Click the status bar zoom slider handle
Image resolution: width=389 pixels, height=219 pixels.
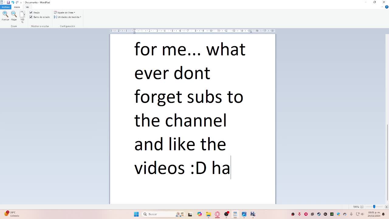[x=374, y=207]
